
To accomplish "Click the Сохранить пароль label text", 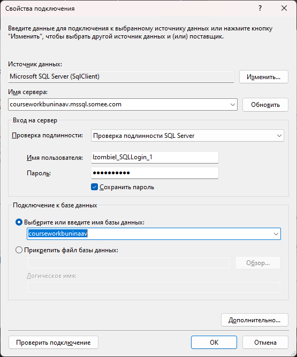I will (x=127, y=187).
